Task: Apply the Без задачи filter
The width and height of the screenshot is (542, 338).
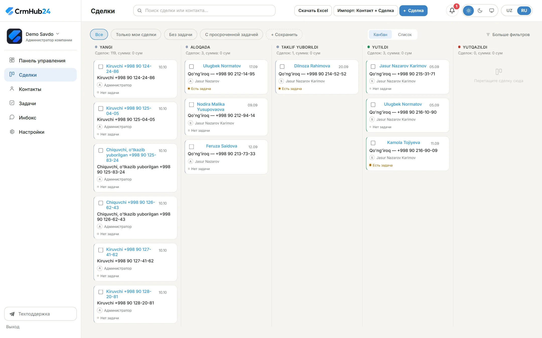Action: [x=181, y=35]
